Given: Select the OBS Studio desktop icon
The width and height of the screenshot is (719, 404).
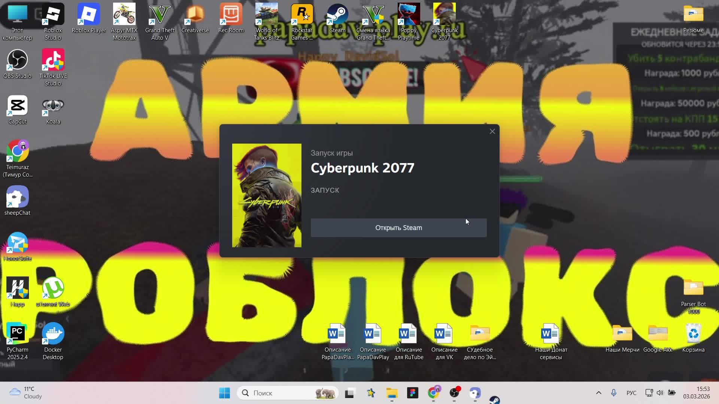Looking at the screenshot, I should click(x=17, y=61).
